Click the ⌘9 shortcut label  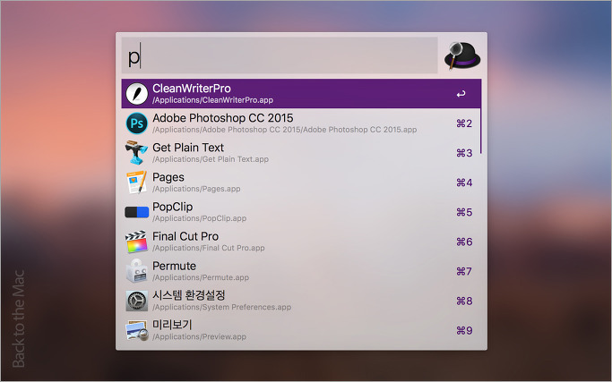[464, 331]
